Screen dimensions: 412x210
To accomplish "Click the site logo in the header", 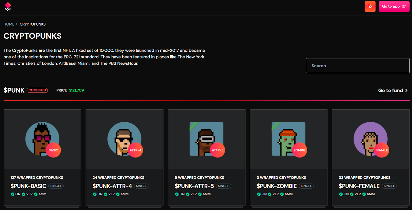I will click(8, 6).
